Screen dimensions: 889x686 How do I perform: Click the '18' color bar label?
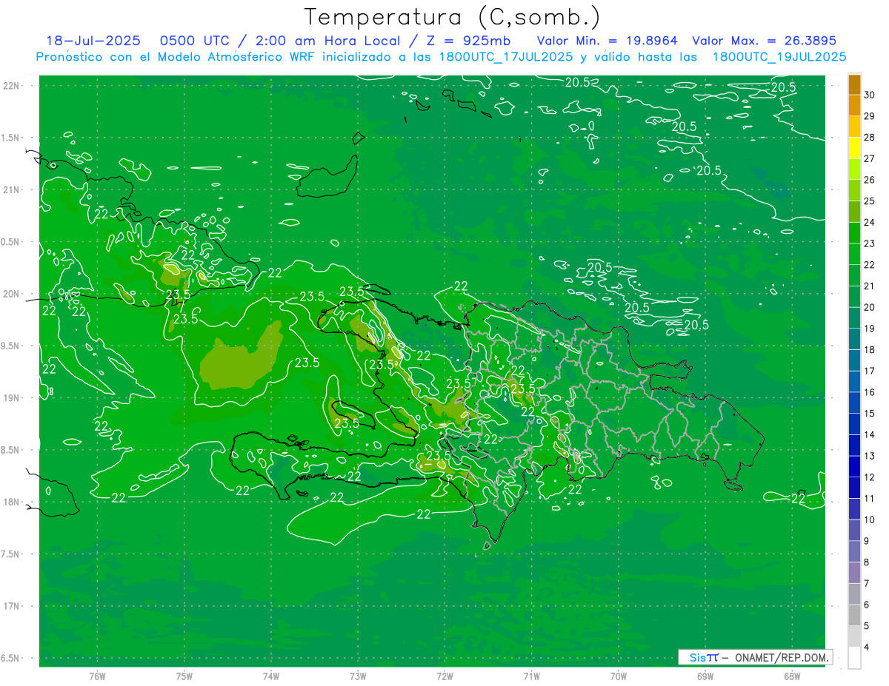pyautogui.click(x=870, y=349)
